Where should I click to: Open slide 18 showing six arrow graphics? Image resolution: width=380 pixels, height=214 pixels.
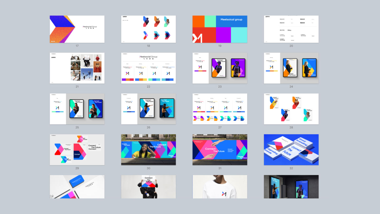[x=148, y=29]
